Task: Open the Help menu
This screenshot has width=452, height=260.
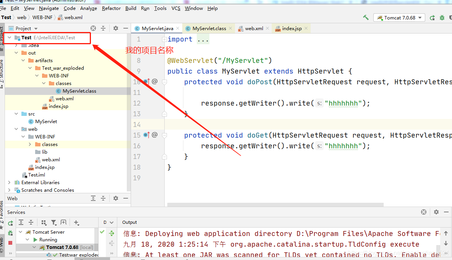Action: click(212, 8)
